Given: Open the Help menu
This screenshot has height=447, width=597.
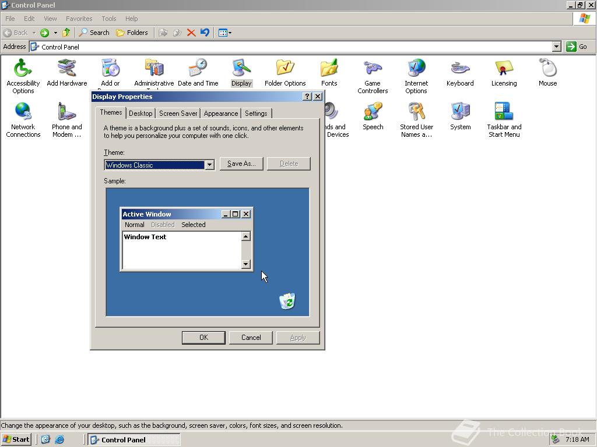Looking at the screenshot, I should 131,19.
